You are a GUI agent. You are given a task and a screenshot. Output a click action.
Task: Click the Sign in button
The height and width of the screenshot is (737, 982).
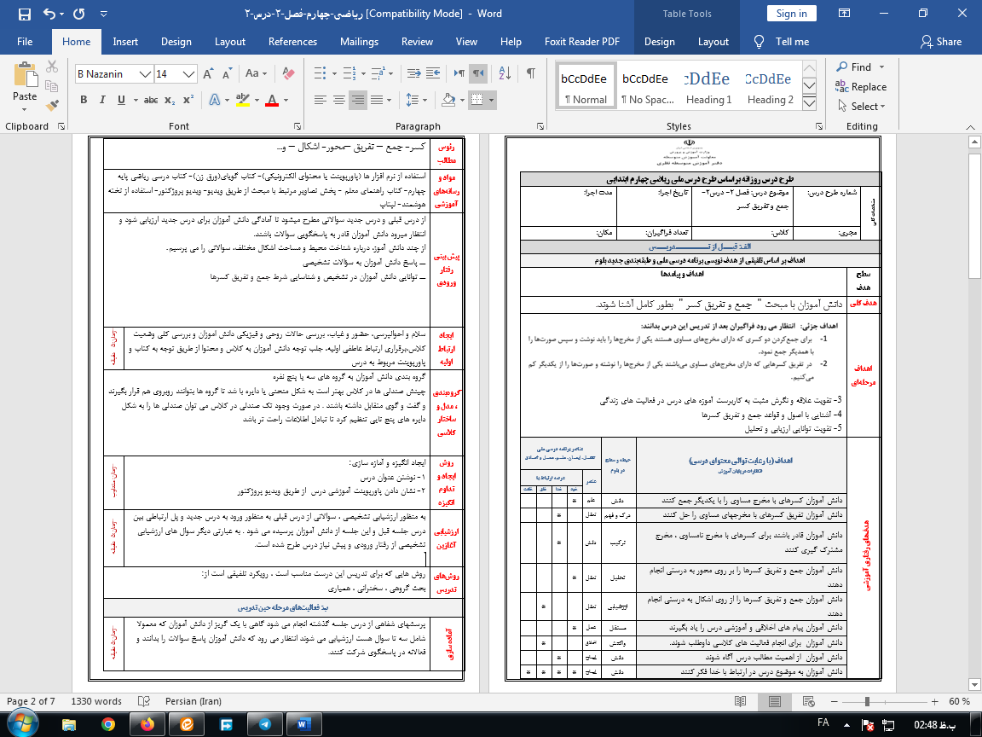pyautogui.click(x=792, y=14)
